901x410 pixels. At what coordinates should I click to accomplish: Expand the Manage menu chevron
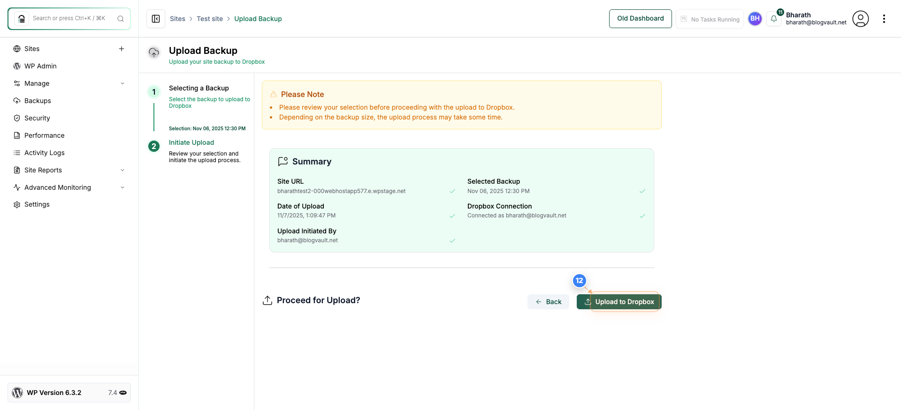tap(122, 83)
